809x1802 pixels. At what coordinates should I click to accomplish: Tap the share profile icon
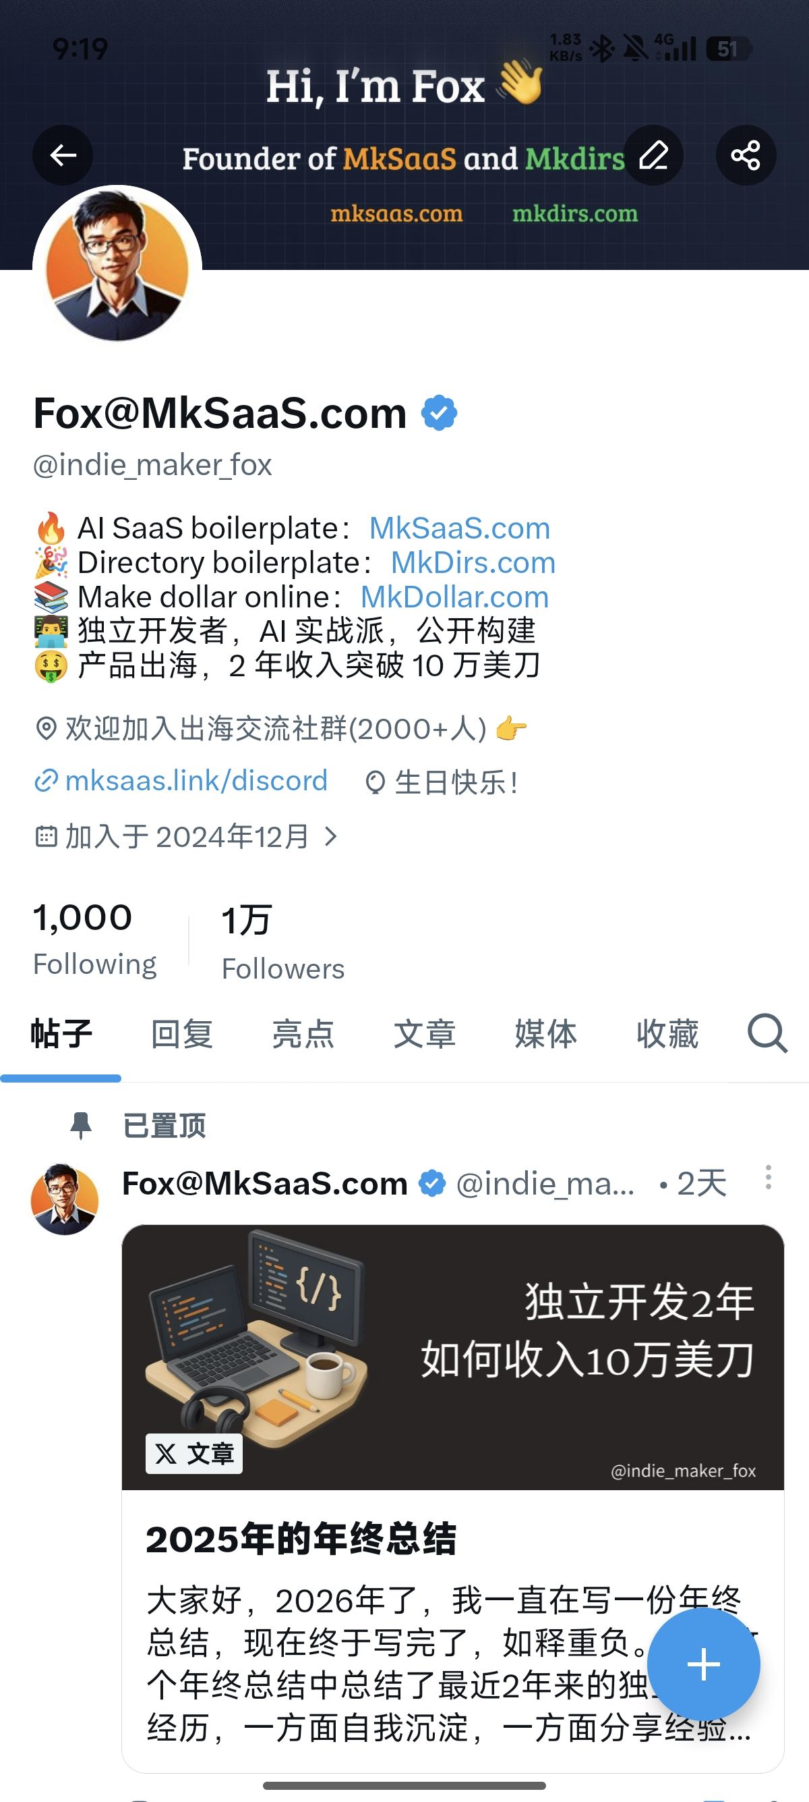coord(746,155)
